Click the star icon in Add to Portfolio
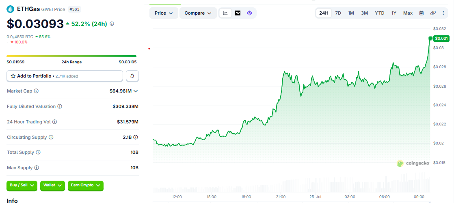Image resolution: width=454 pixels, height=203 pixels. 13,76
